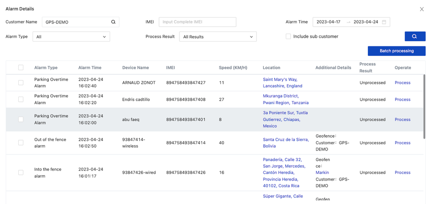The image size is (431, 204).
Task: Open the Alarm Type dropdown
Action: (71, 37)
